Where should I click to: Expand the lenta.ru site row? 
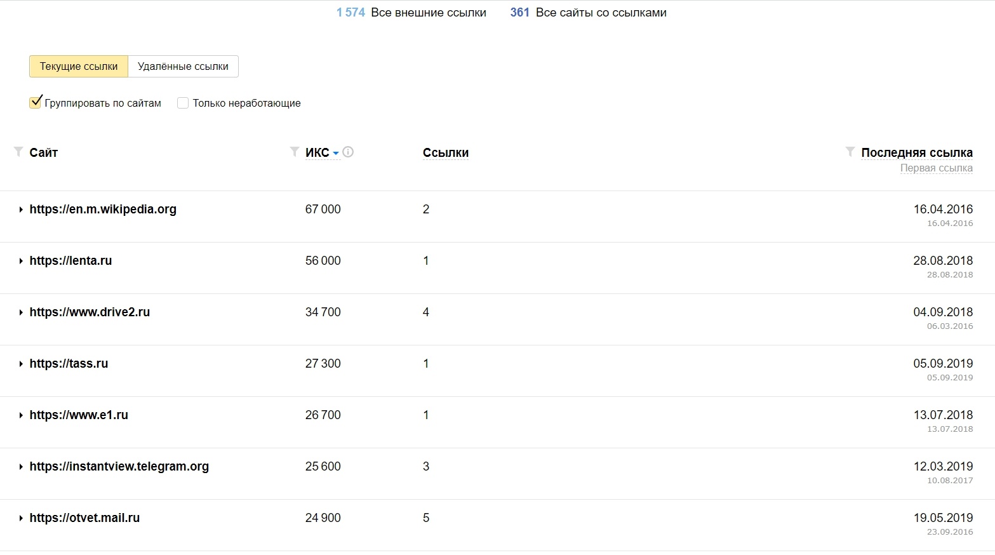click(x=21, y=261)
